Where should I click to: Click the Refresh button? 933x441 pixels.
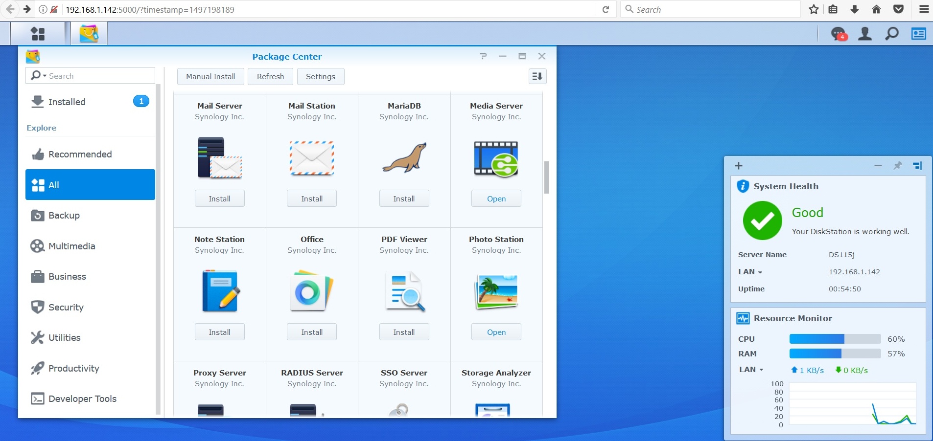(270, 76)
